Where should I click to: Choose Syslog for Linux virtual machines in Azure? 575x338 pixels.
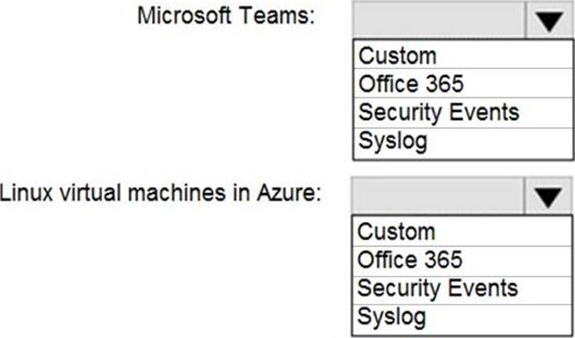click(x=392, y=317)
